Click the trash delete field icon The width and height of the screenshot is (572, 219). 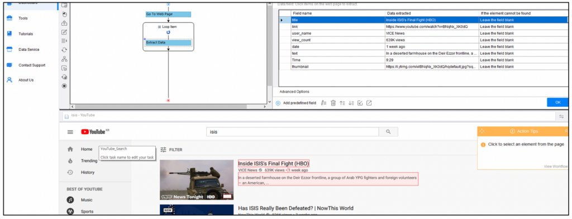pos(333,103)
